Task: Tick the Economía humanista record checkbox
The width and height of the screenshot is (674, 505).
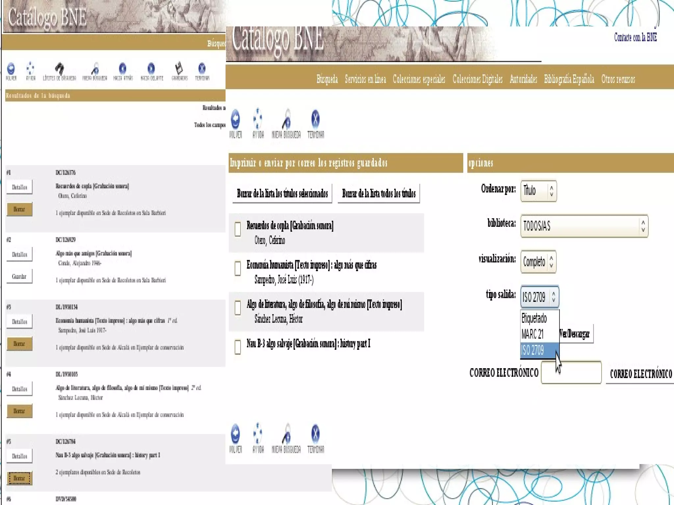Action: [x=238, y=268]
